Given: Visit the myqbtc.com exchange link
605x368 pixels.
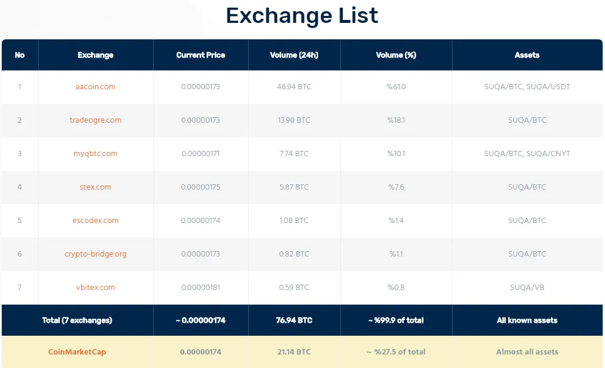Looking at the screenshot, I should click(x=95, y=154).
